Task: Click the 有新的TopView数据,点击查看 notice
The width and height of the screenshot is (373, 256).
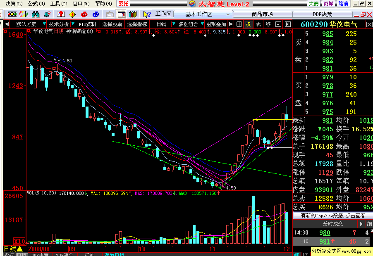Action: click(x=333, y=216)
